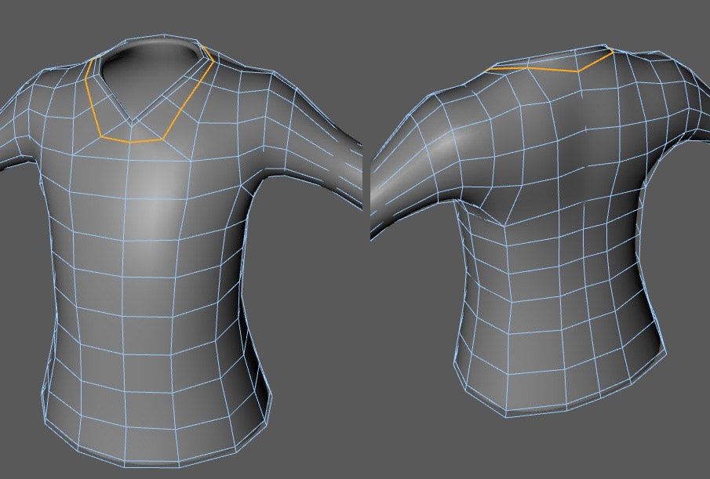Click the small orange collar segment beside the neck hole
Image resolution: width=710 pixels, height=479 pixels.
coord(208,53)
